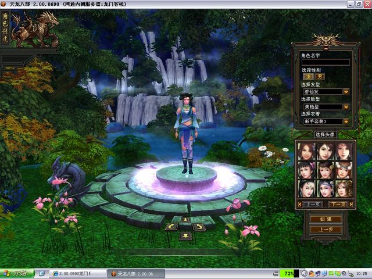Image resolution: width=372 pixels, height=279 pixels.
Task: Click the 上一步 previous step button
Action: click(325, 230)
